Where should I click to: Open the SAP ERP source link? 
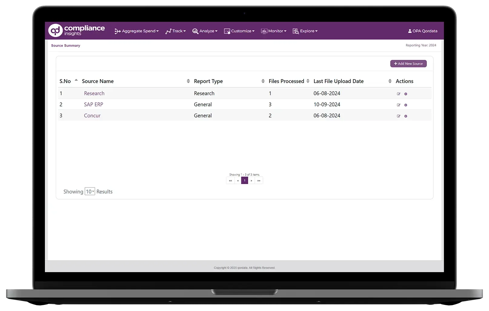(94, 105)
